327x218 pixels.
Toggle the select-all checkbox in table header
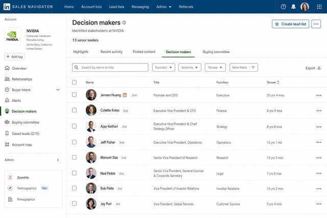[74, 82]
